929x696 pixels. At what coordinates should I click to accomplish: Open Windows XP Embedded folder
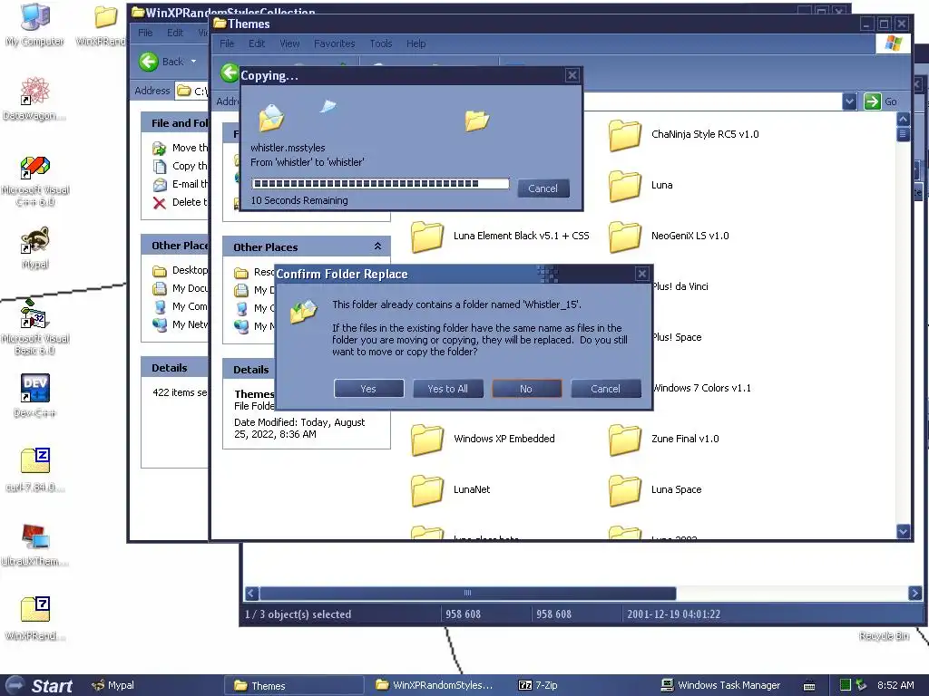[x=483, y=440]
